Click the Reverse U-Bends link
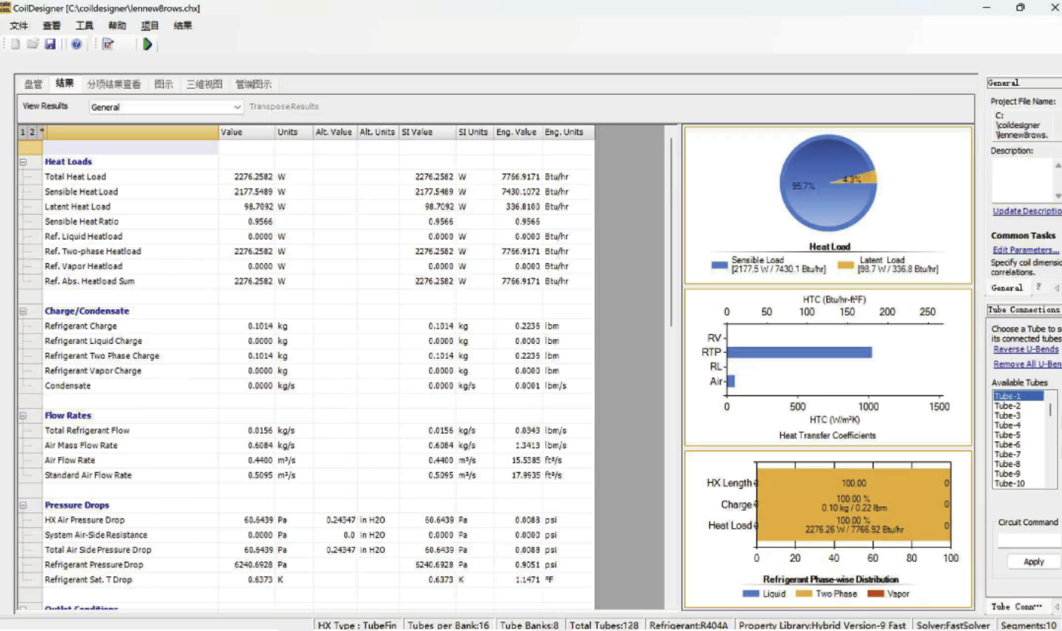The height and width of the screenshot is (631, 1062). (1026, 349)
